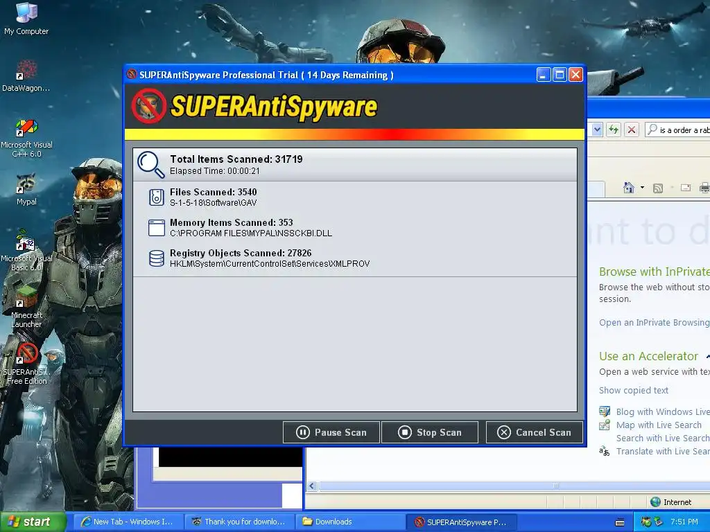Click the disk icon beside Files Scanned

click(157, 197)
